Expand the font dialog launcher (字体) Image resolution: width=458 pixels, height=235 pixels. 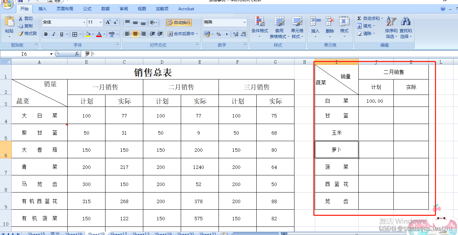coord(118,45)
